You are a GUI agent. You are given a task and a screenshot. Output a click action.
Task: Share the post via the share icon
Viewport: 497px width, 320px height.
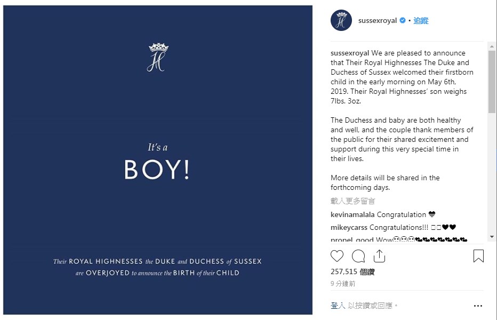click(379, 256)
